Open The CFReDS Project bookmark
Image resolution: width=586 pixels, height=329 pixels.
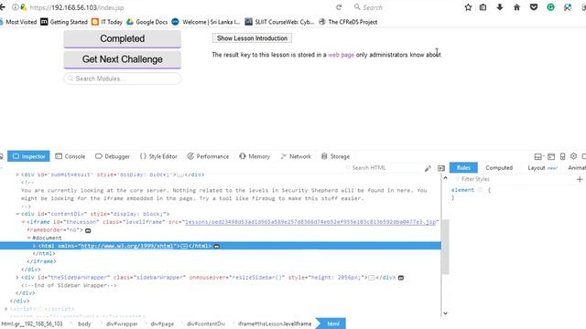tap(348, 22)
